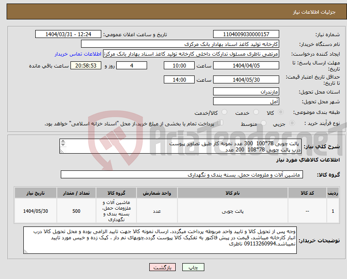Click the شرح کلی نیاز label

click(x=322, y=147)
